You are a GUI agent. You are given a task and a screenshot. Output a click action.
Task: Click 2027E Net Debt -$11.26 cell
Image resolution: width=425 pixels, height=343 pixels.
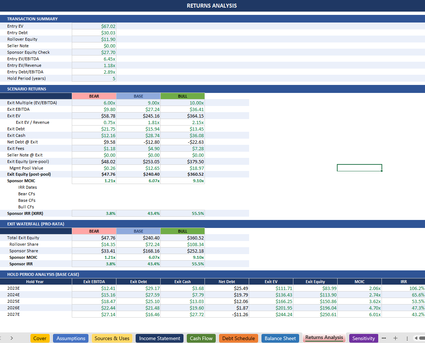[x=227, y=314]
